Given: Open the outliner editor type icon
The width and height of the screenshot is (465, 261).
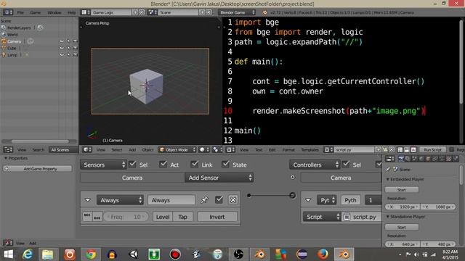Looking at the screenshot, I should tap(8, 150).
